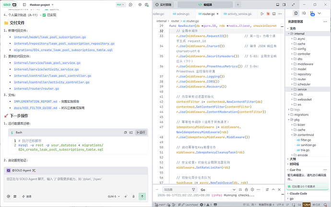331x207 pixels.
Task: Click the filter funnel icon in output panel
Action: [x=193, y=190]
